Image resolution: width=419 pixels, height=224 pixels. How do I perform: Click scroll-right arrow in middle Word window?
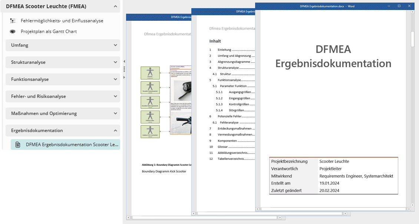(x=345, y=214)
